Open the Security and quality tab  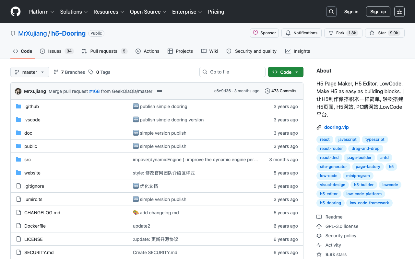[252, 51]
